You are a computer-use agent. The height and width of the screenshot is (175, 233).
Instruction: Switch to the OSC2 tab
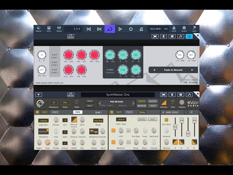coord(55,112)
